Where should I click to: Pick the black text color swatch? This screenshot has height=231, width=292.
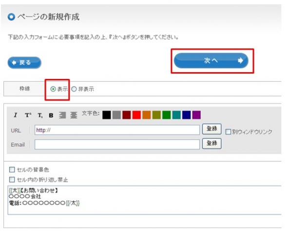(x=107, y=115)
